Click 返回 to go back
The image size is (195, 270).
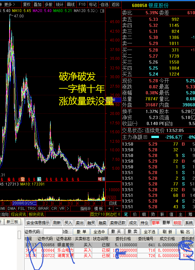pos(116,4)
